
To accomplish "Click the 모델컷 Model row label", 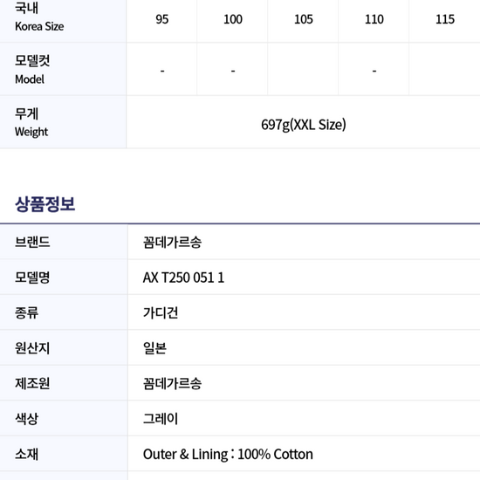I will pos(32,70).
